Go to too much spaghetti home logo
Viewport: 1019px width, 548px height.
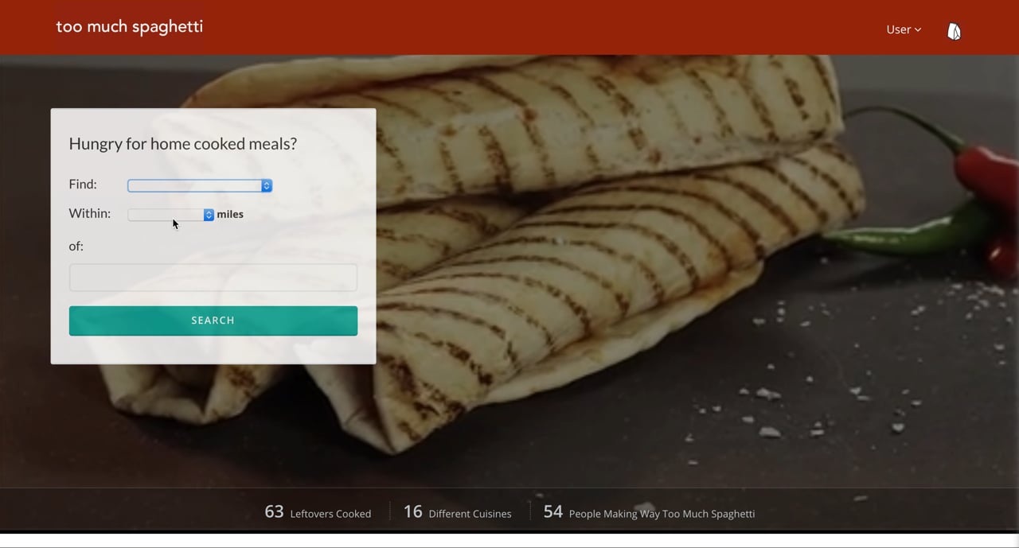coord(130,27)
